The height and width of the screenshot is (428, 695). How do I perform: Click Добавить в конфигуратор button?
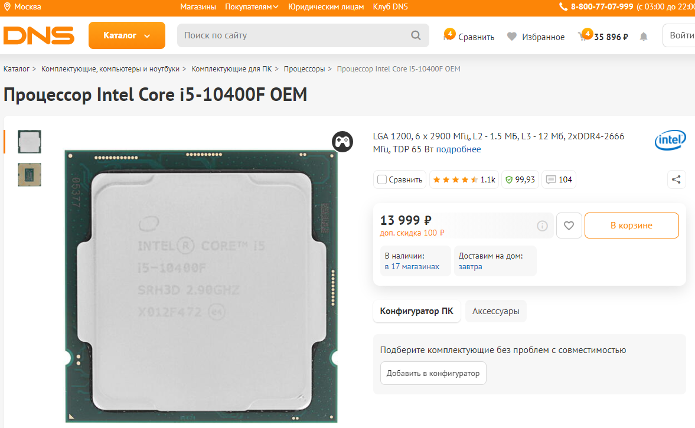pos(433,373)
